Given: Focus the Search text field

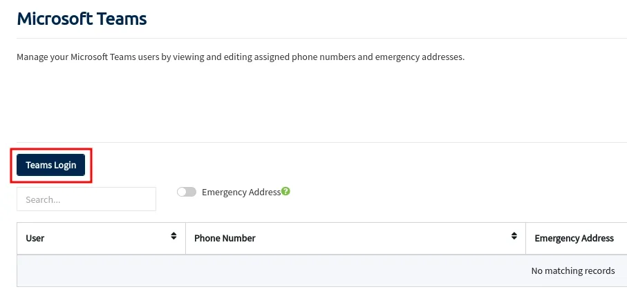Looking at the screenshot, I should (x=86, y=199).
